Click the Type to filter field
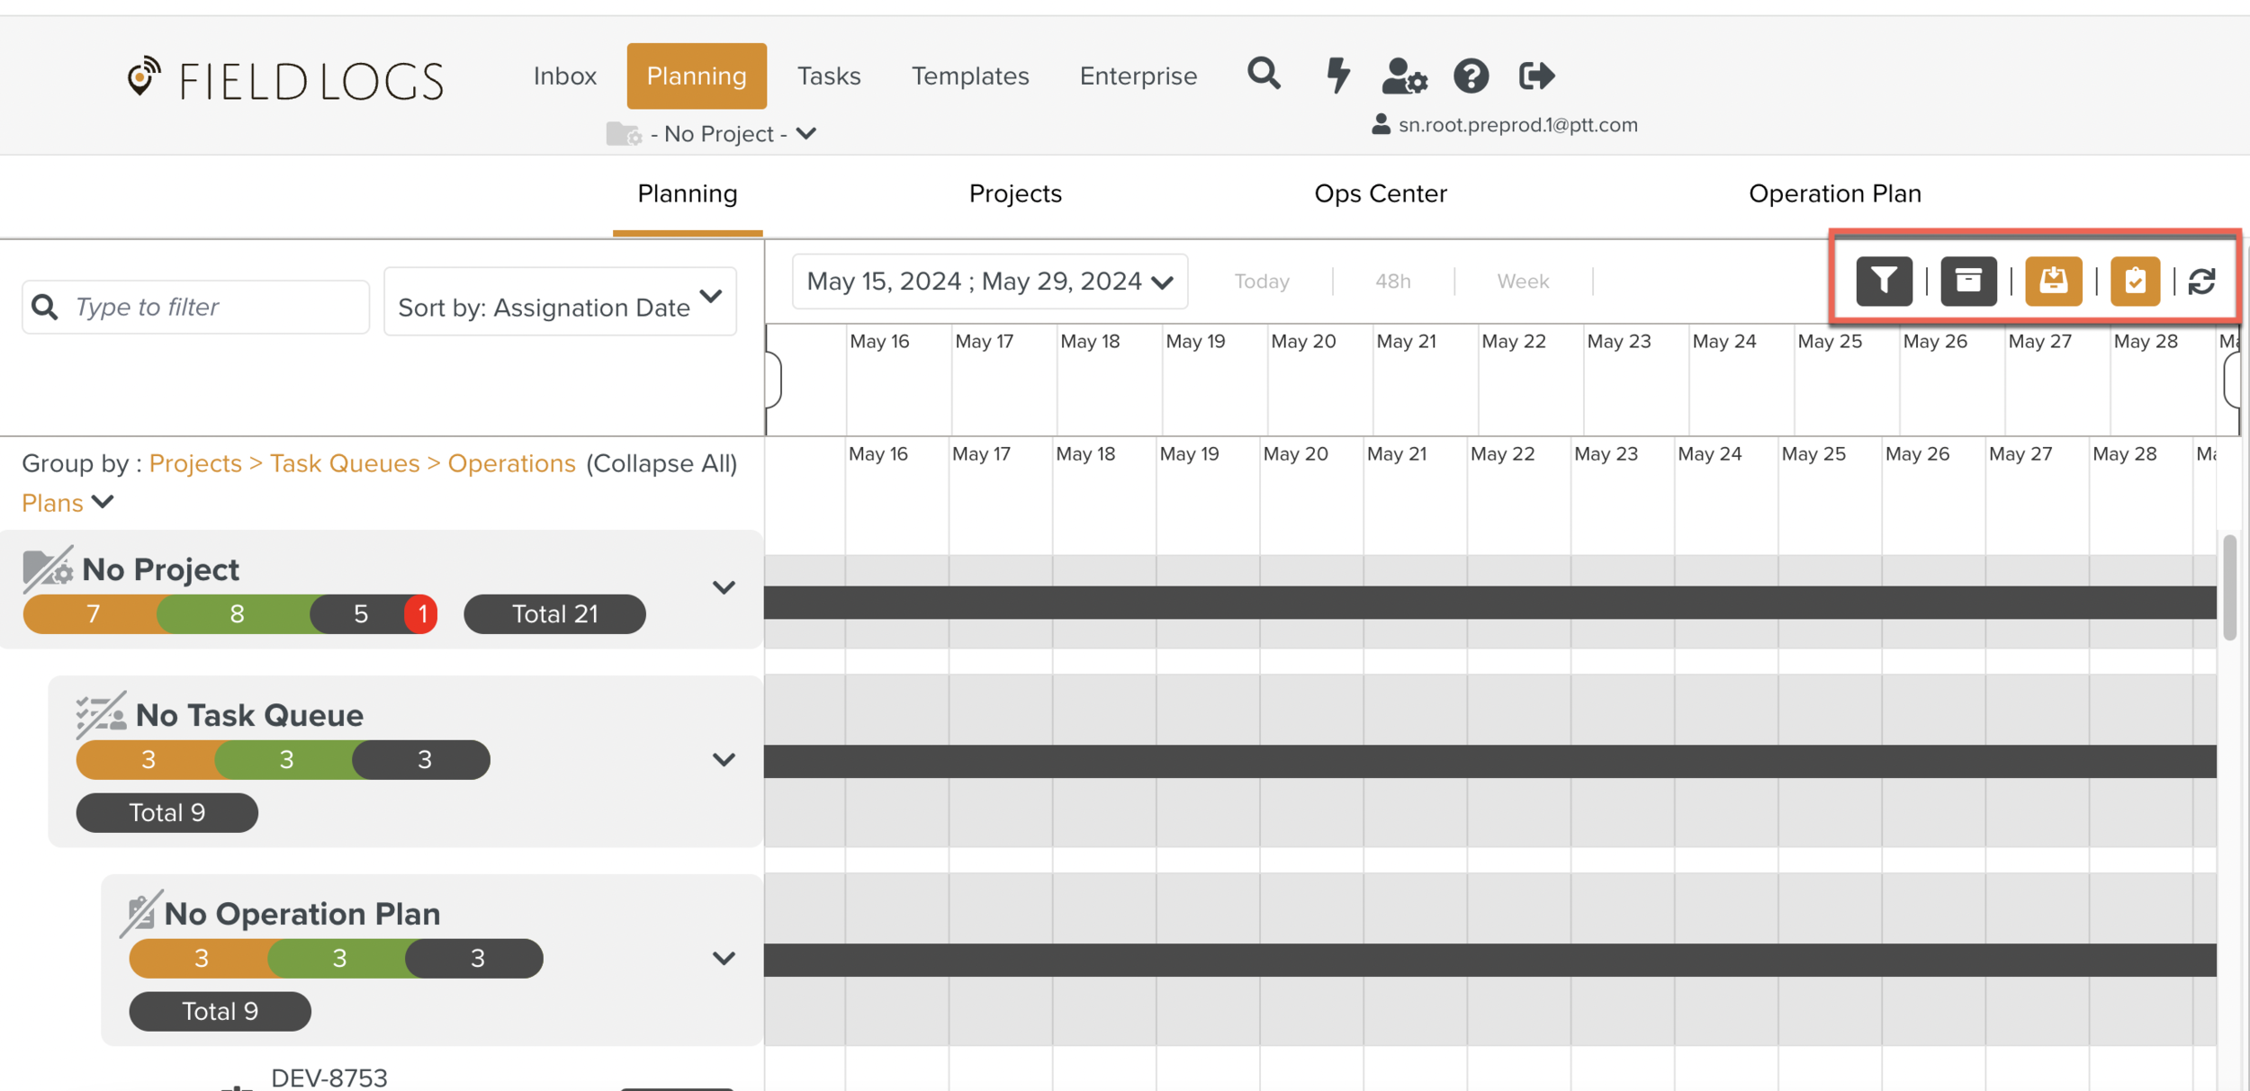Image resolution: width=2250 pixels, height=1091 pixels. (x=216, y=307)
